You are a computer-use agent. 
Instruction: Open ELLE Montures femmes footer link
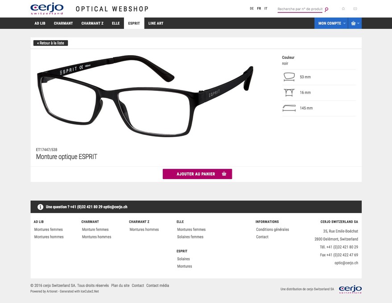tap(191, 229)
